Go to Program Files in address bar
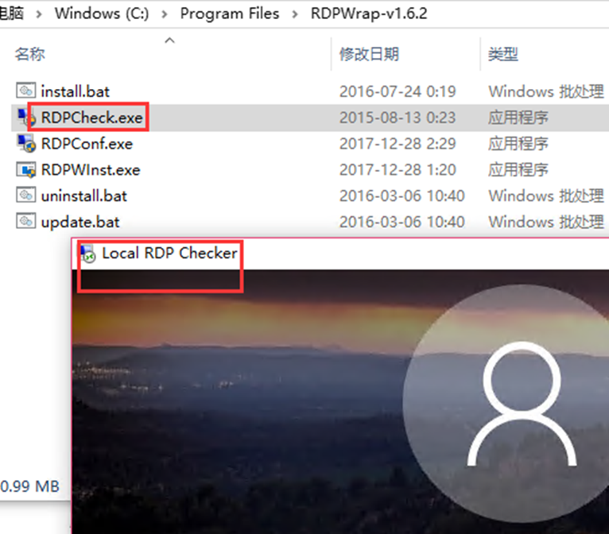Screen dimensions: 609x534 tap(230, 14)
